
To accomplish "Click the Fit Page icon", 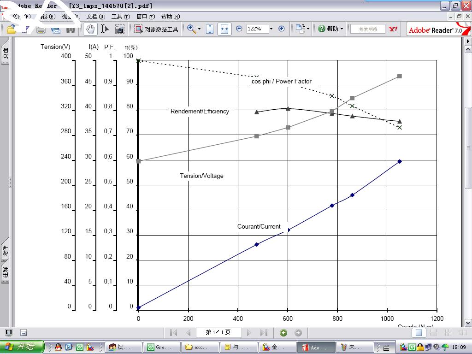I will pos(210,29).
